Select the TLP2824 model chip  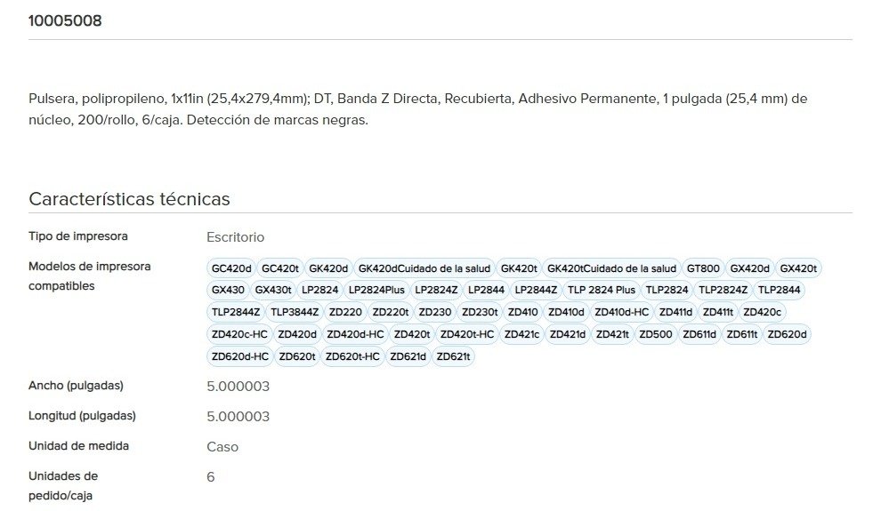[667, 290]
